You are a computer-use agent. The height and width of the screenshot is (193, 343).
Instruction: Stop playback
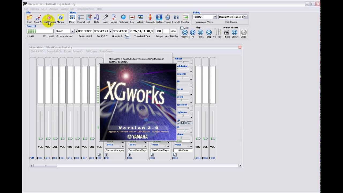(209, 32)
